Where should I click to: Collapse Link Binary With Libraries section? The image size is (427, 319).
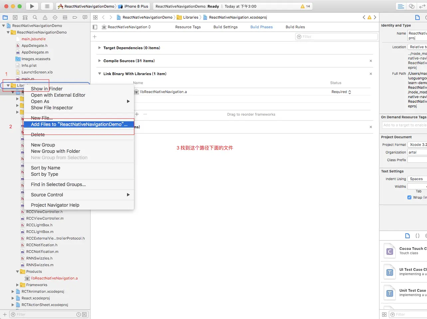(x=99, y=74)
